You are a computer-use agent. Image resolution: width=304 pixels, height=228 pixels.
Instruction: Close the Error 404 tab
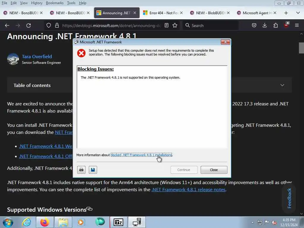coord(181,13)
